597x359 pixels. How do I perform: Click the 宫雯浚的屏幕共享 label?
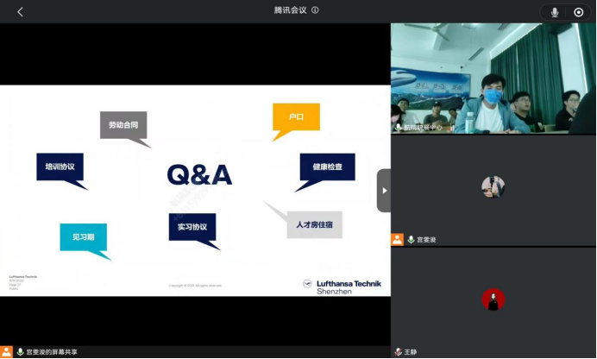(52, 352)
